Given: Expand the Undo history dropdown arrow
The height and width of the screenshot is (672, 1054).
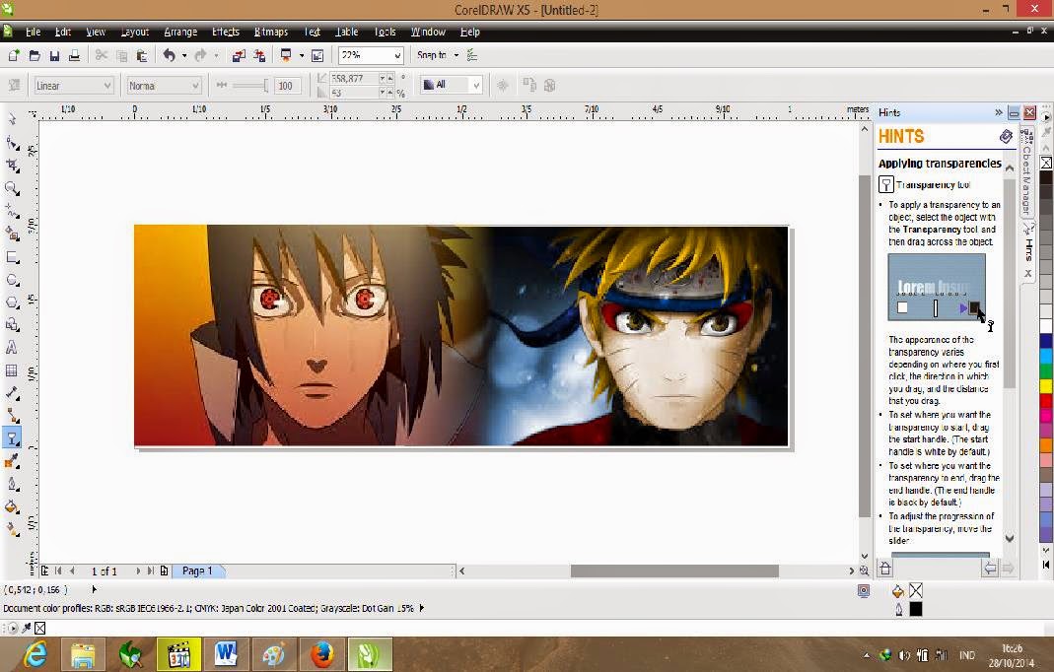Looking at the screenshot, I should click(x=184, y=56).
